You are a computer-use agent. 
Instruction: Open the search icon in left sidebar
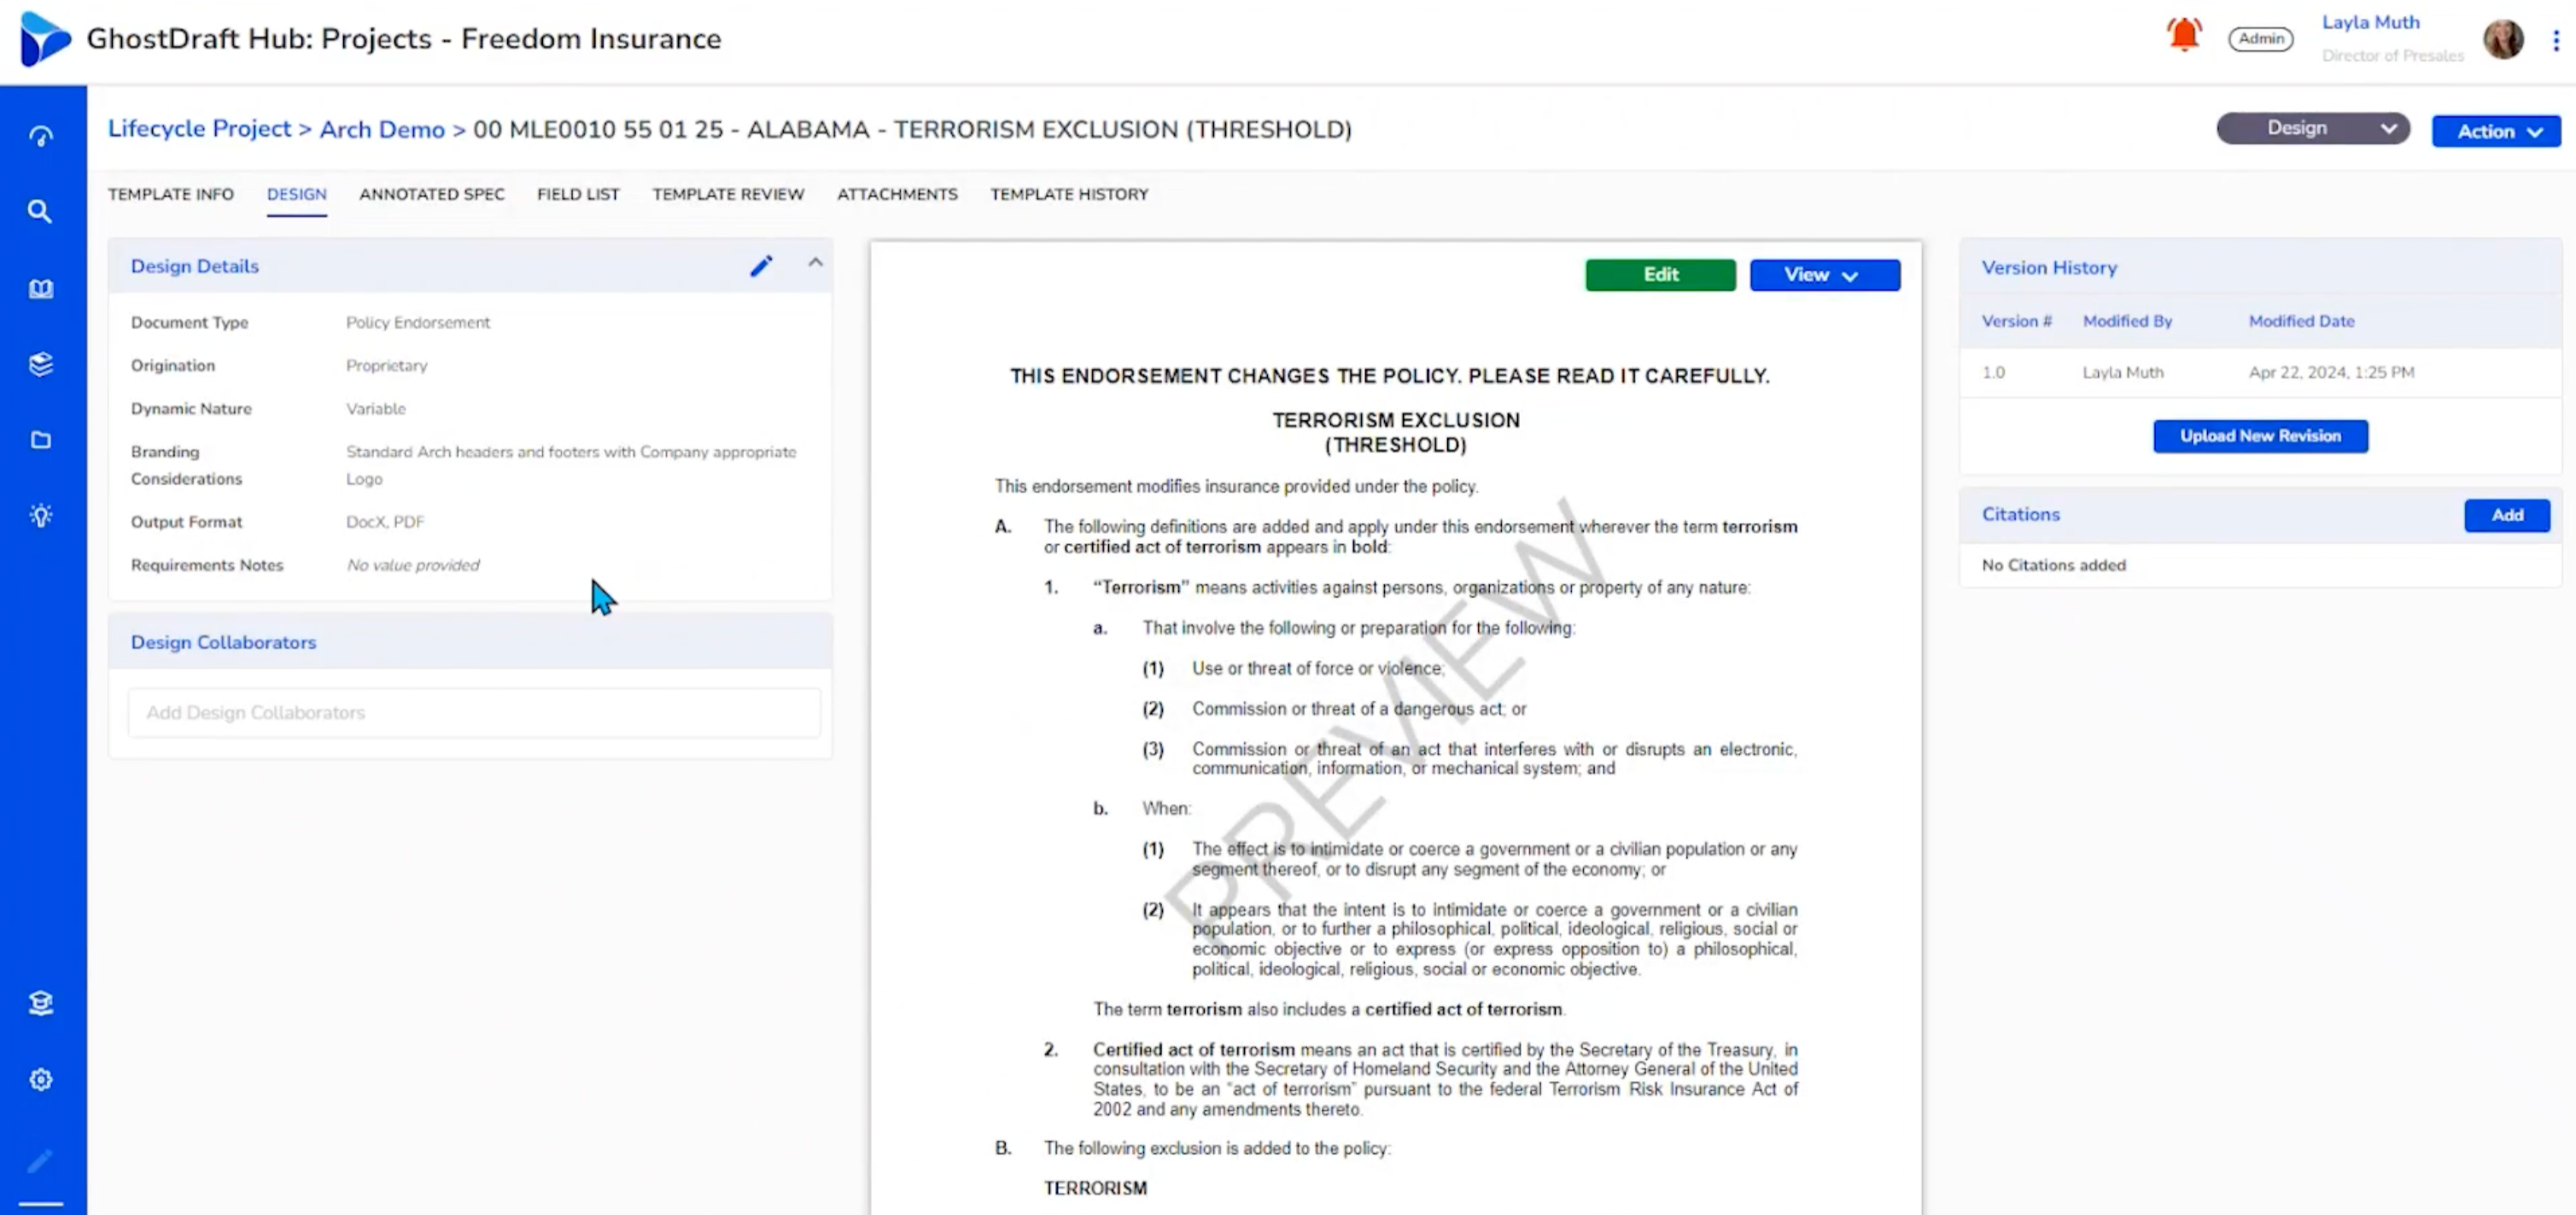[40, 212]
